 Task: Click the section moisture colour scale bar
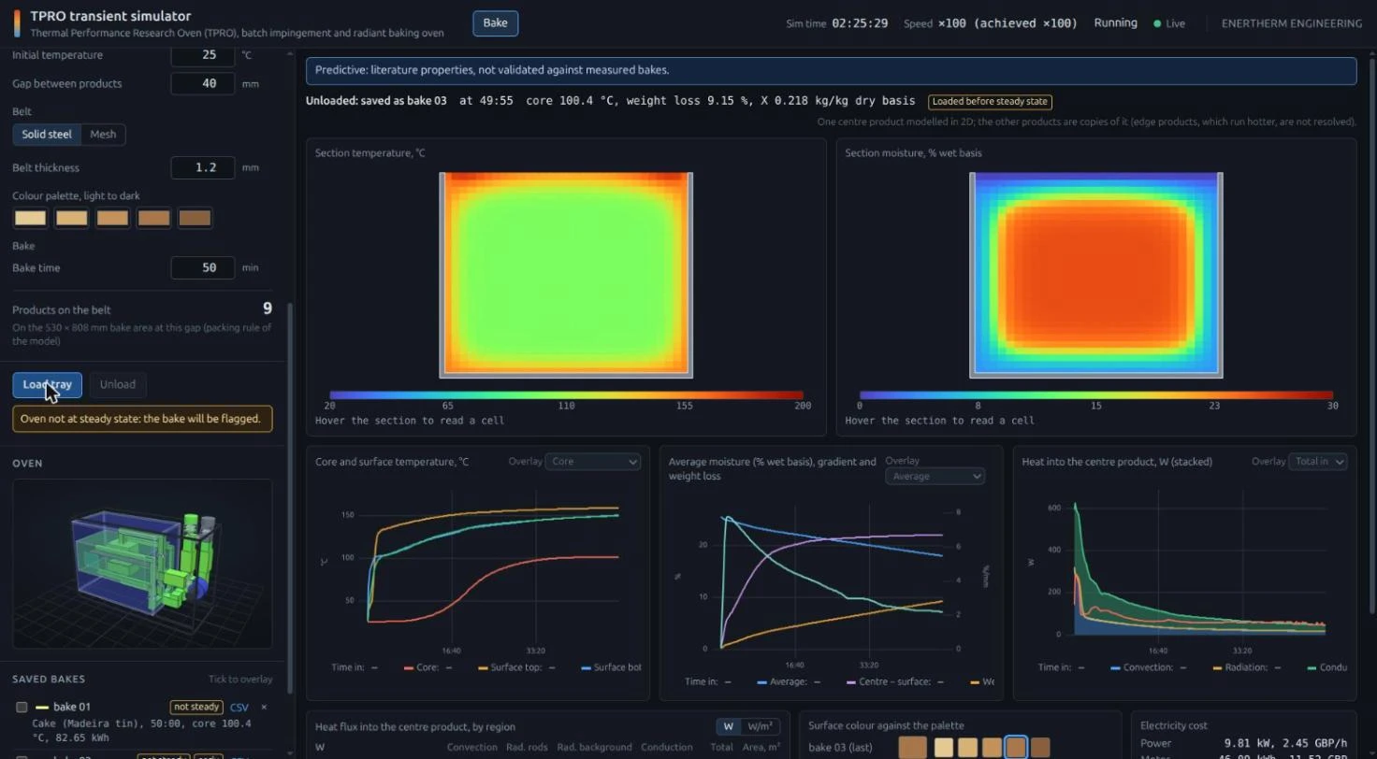pyautogui.click(x=1096, y=395)
